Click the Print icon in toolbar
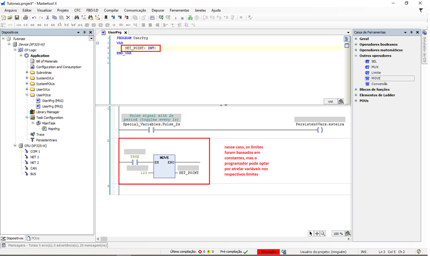Screen dimensions: 430x256 (x=25, y=17)
